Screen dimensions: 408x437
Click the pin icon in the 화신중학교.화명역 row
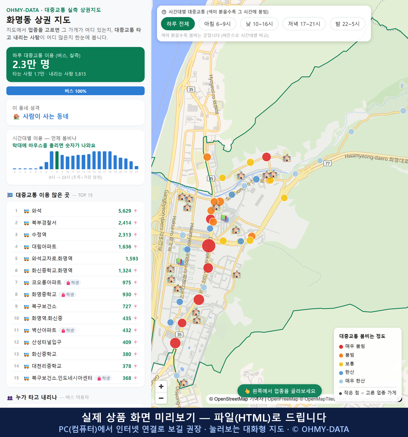[x=135, y=271]
